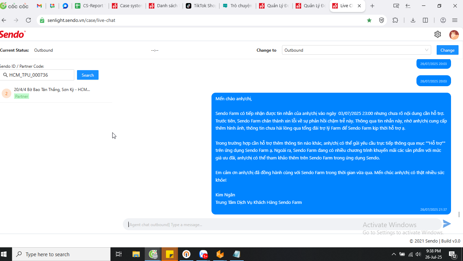Viewport: 463px width, 261px height.
Task: Open the pinned Gmail tab
Action: [x=39, y=6]
